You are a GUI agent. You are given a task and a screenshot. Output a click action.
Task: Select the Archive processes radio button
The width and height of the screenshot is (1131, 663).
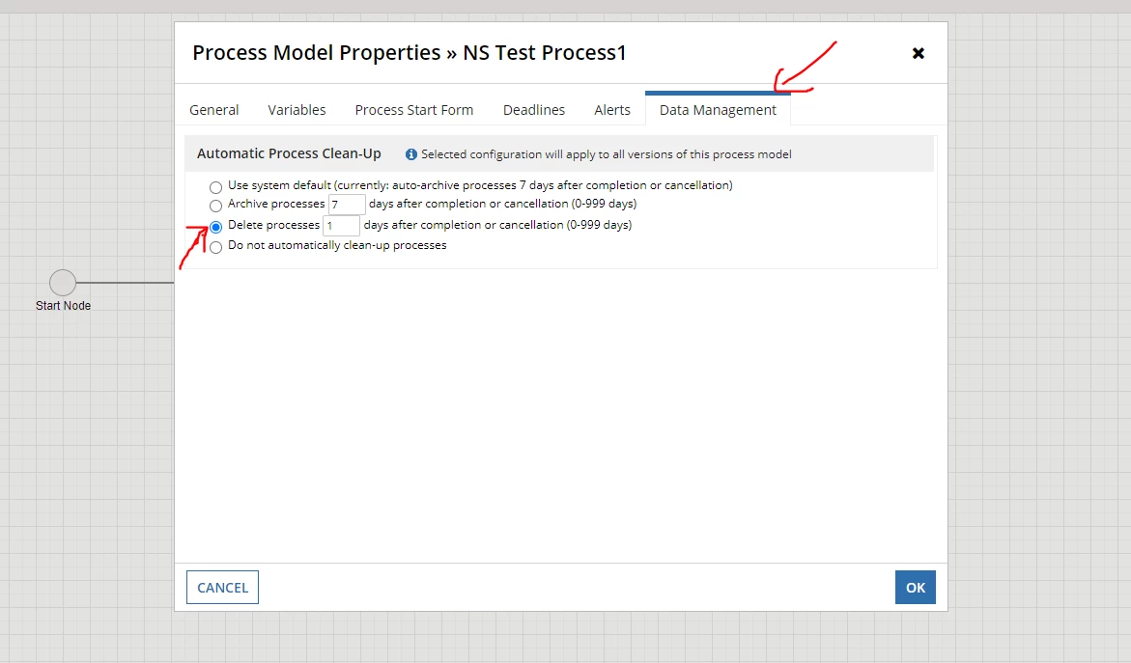pyautogui.click(x=215, y=207)
